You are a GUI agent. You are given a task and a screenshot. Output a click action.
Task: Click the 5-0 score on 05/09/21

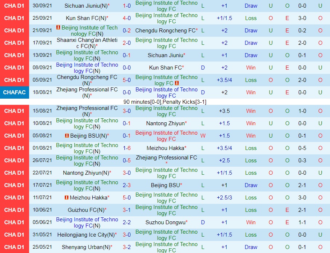point(127,80)
